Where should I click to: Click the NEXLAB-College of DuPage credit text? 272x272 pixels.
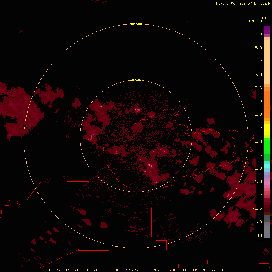241,3
